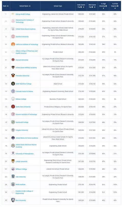This screenshot has height=207, width=123.
Task: Click the Harvey Mudd College logo
Action: point(13,14)
